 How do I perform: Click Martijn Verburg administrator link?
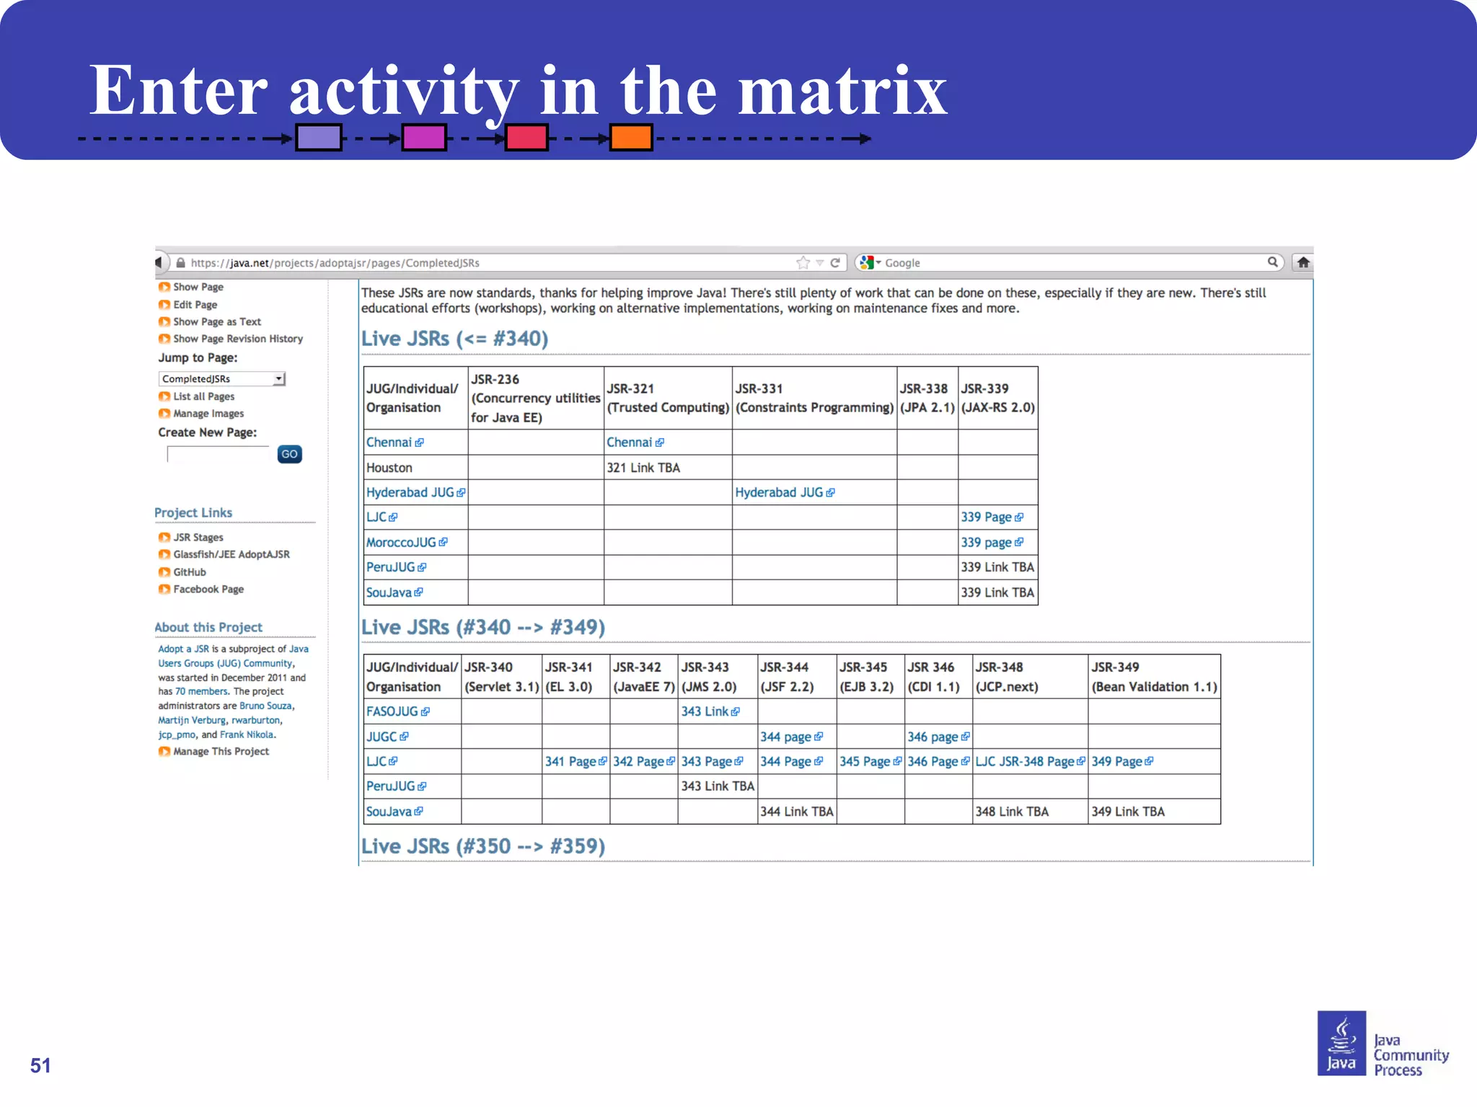pyautogui.click(x=192, y=720)
